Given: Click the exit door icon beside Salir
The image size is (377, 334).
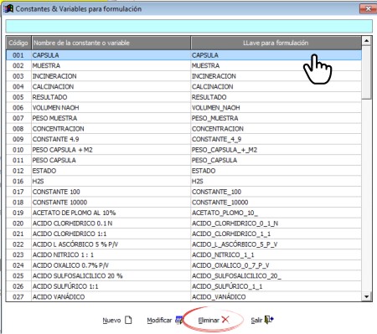Looking at the screenshot, I should (x=269, y=320).
